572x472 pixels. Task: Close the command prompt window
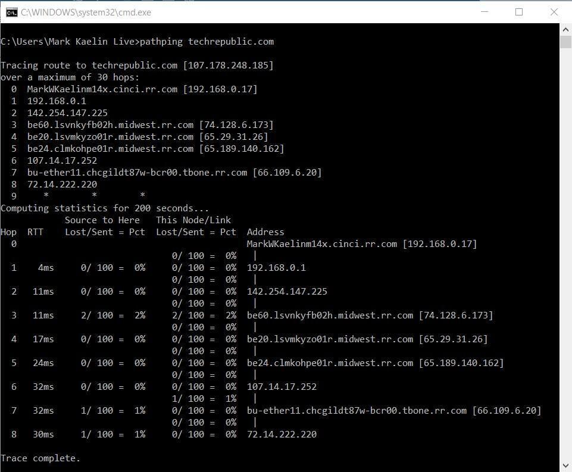553,12
